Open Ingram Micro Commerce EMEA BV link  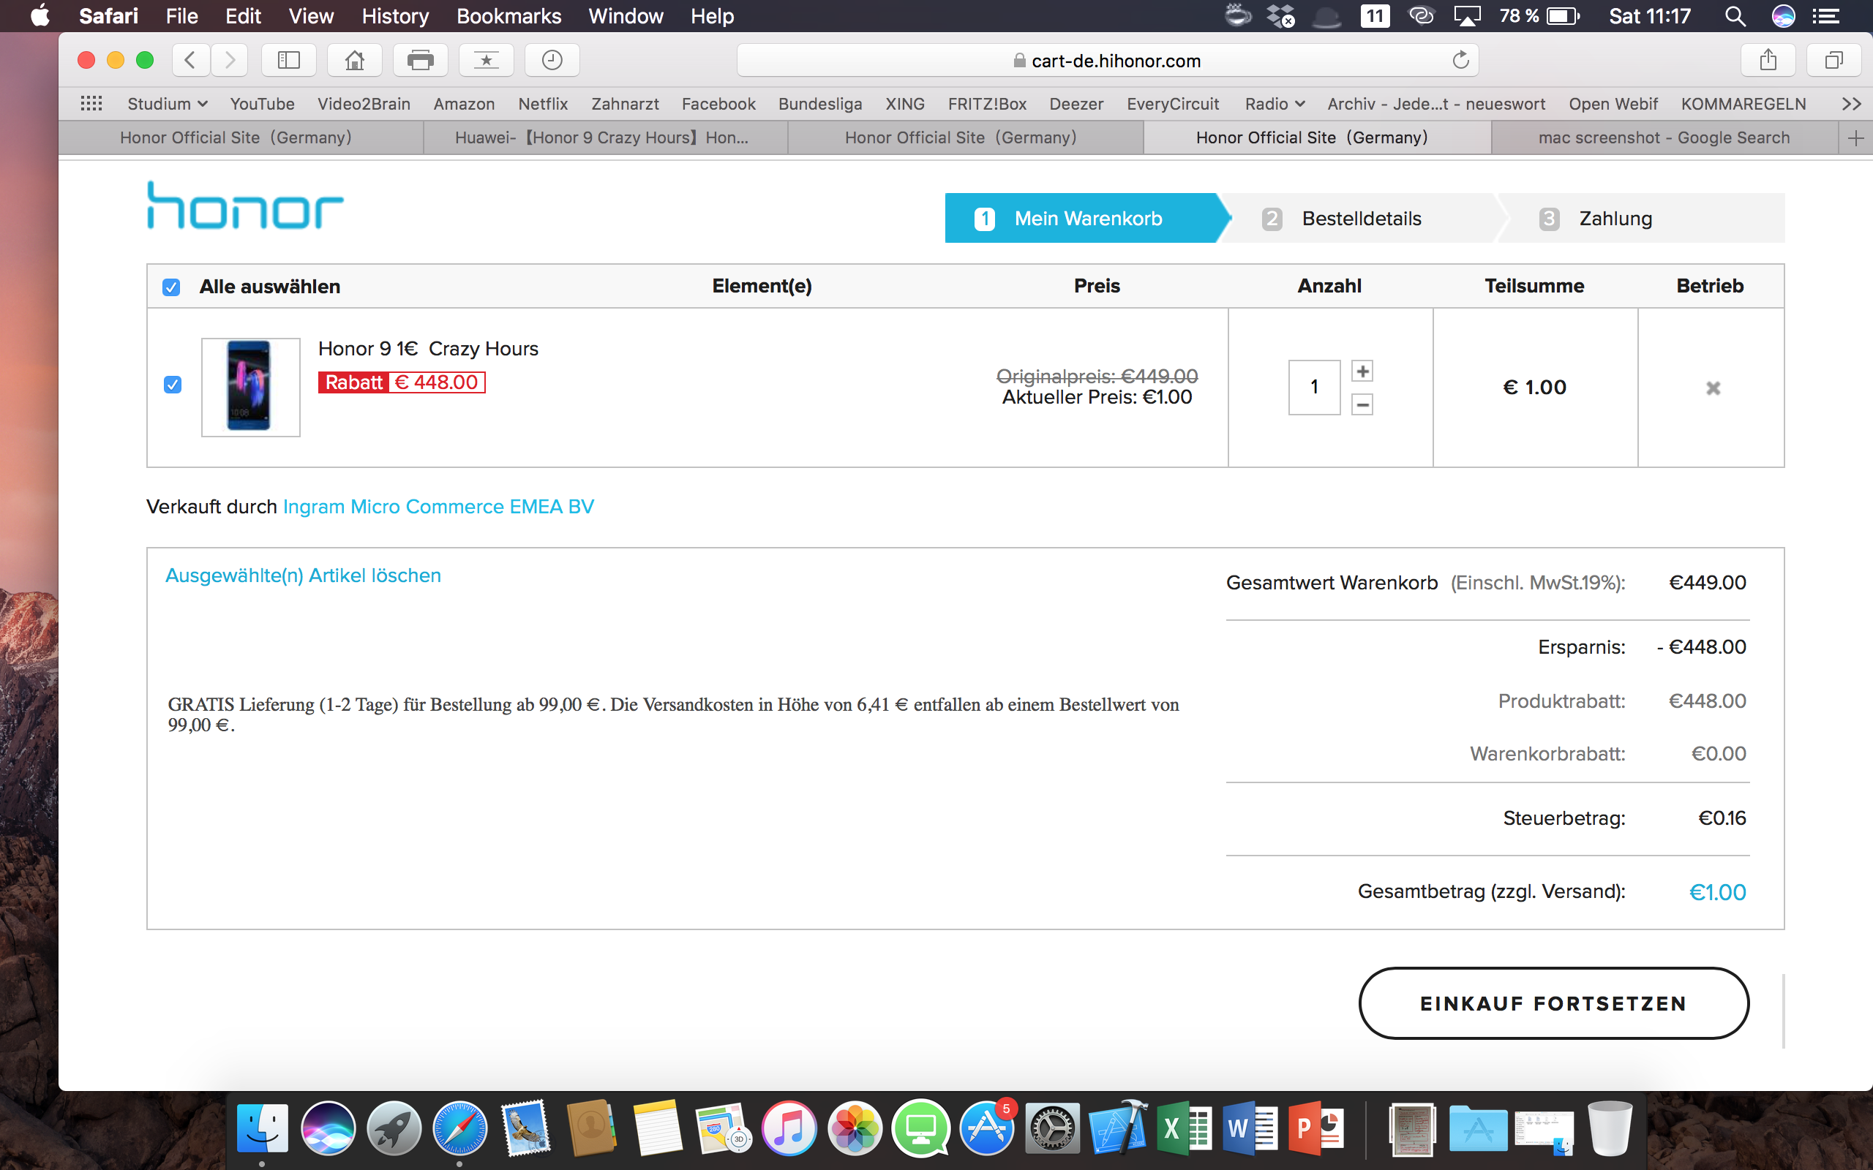pyautogui.click(x=438, y=507)
